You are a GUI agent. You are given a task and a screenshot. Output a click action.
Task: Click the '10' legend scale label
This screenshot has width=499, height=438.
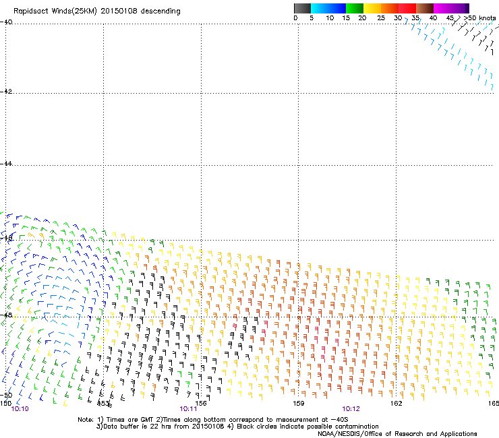330,18
